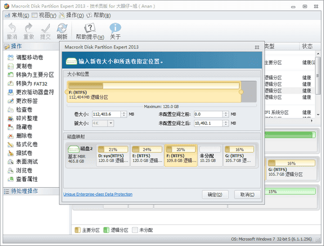Select Change Drive Letter (更改驱动器盘符)
This screenshot has height=246, width=324.
(31, 92)
